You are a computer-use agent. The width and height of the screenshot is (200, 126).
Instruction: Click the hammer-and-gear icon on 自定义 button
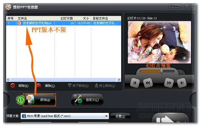(78, 99)
